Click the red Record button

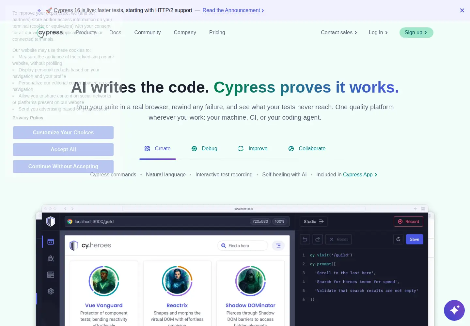409,222
